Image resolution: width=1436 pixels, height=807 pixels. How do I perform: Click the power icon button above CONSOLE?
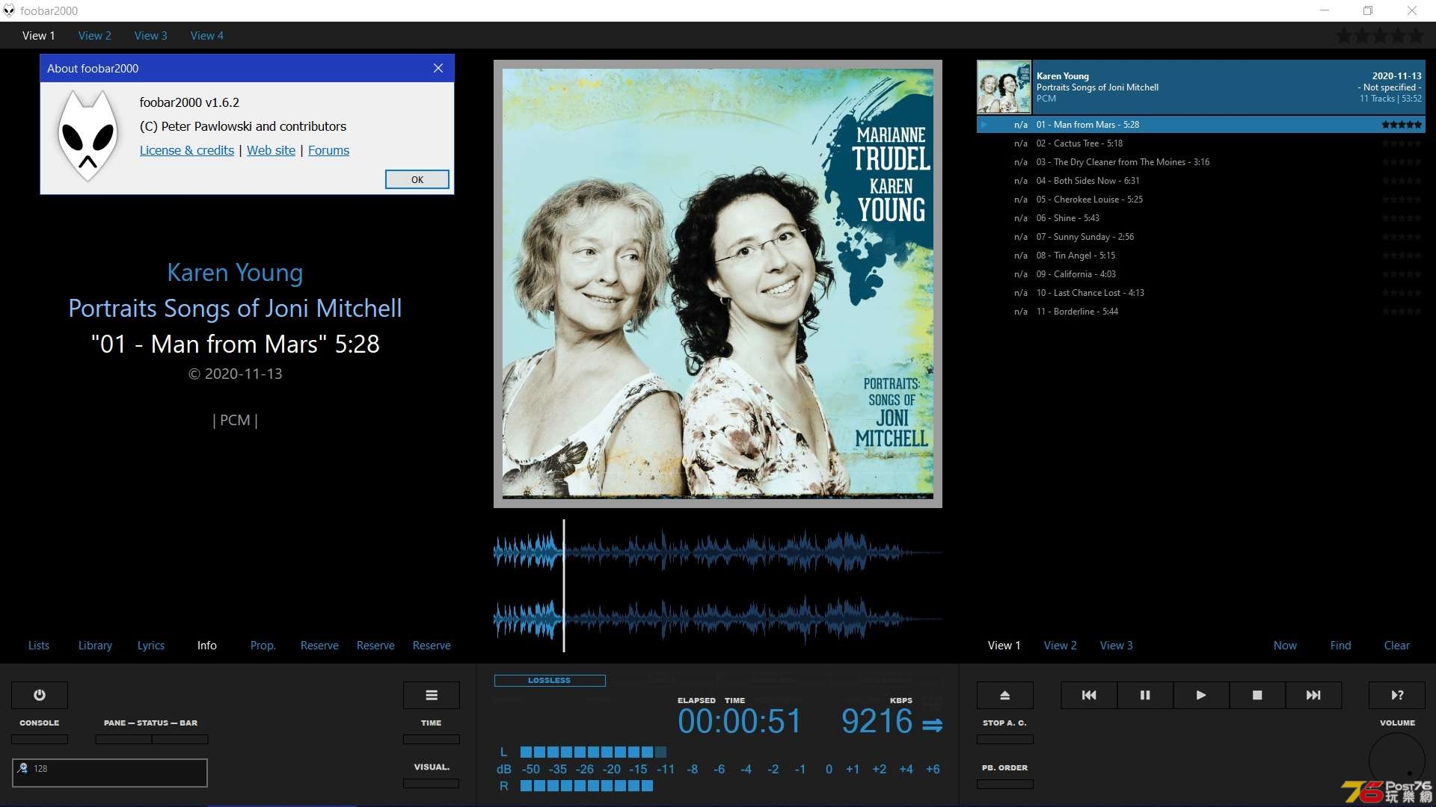pyautogui.click(x=40, y=695)
